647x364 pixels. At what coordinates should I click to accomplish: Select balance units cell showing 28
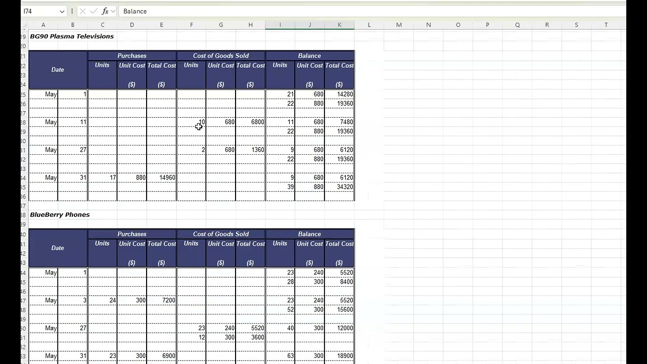(280, 282)
